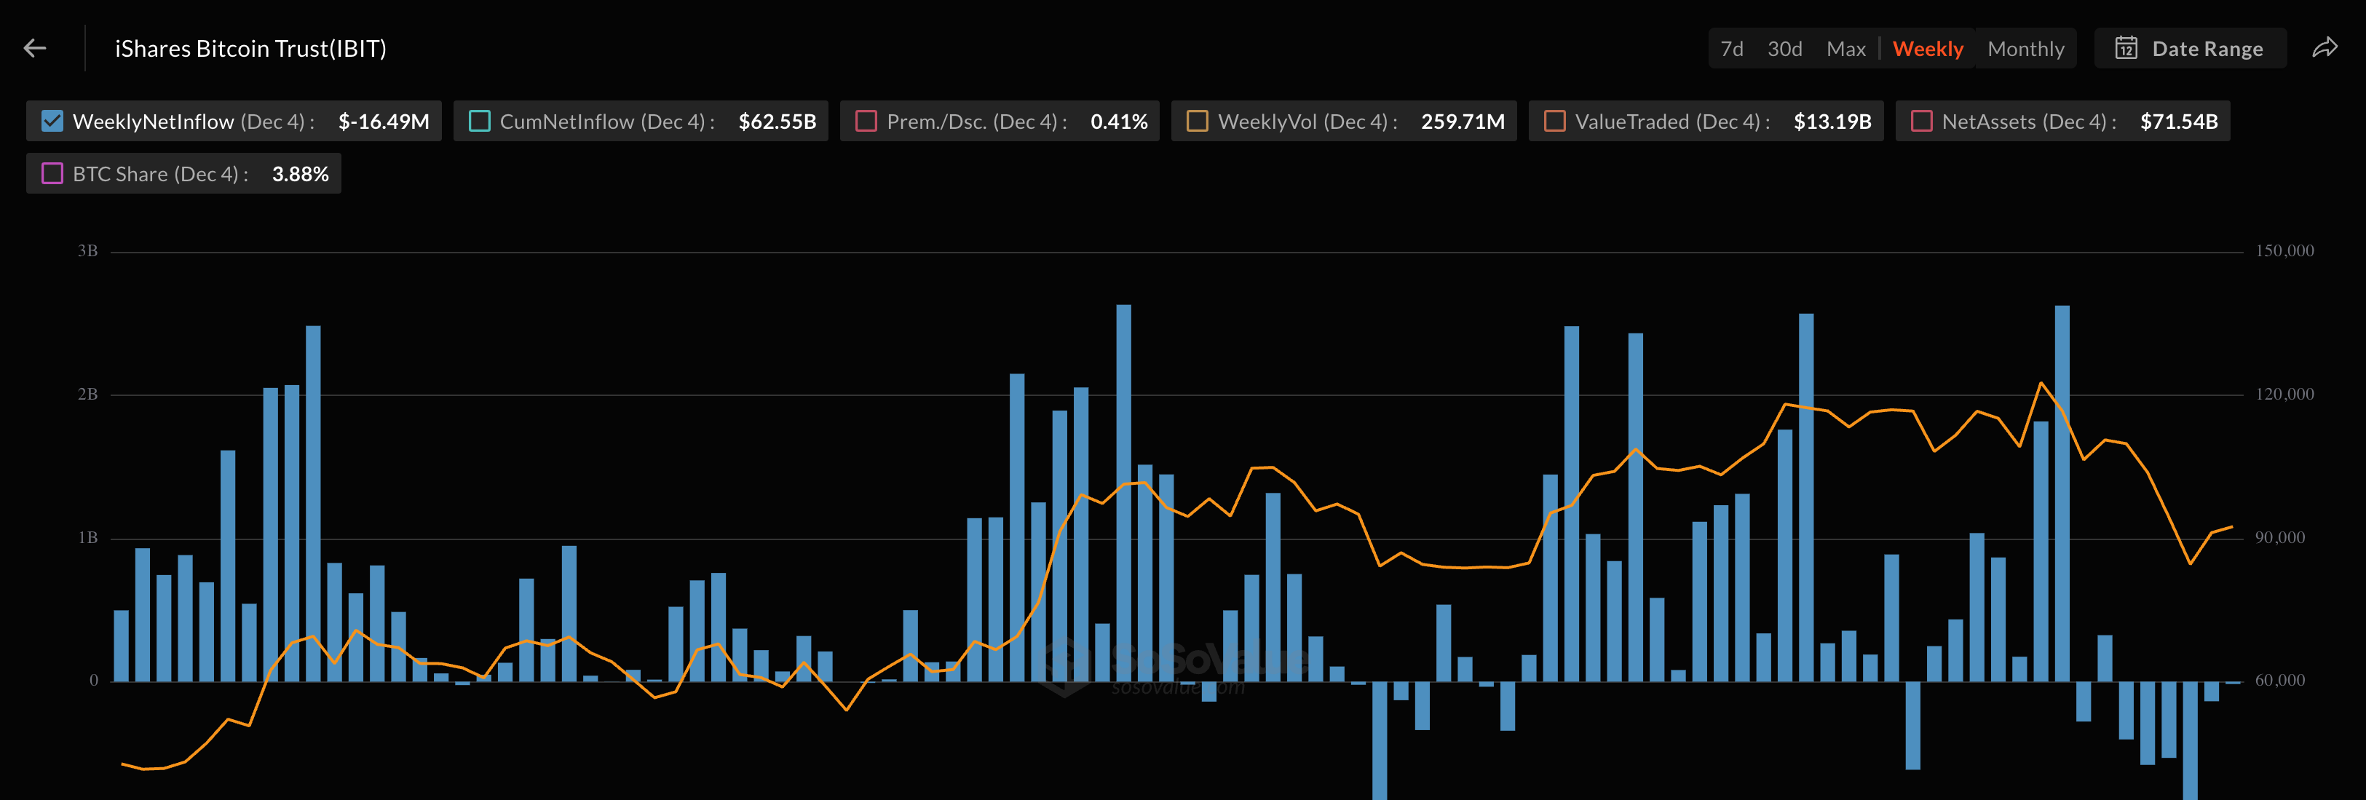Uncheck the WeeklyNetInflow checkbox

tap(53, 122)
